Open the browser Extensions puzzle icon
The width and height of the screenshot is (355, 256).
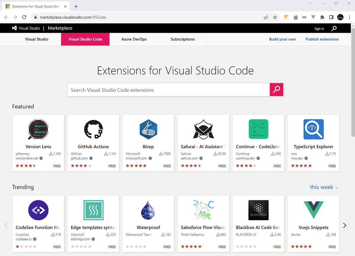(x=322, y=17)
